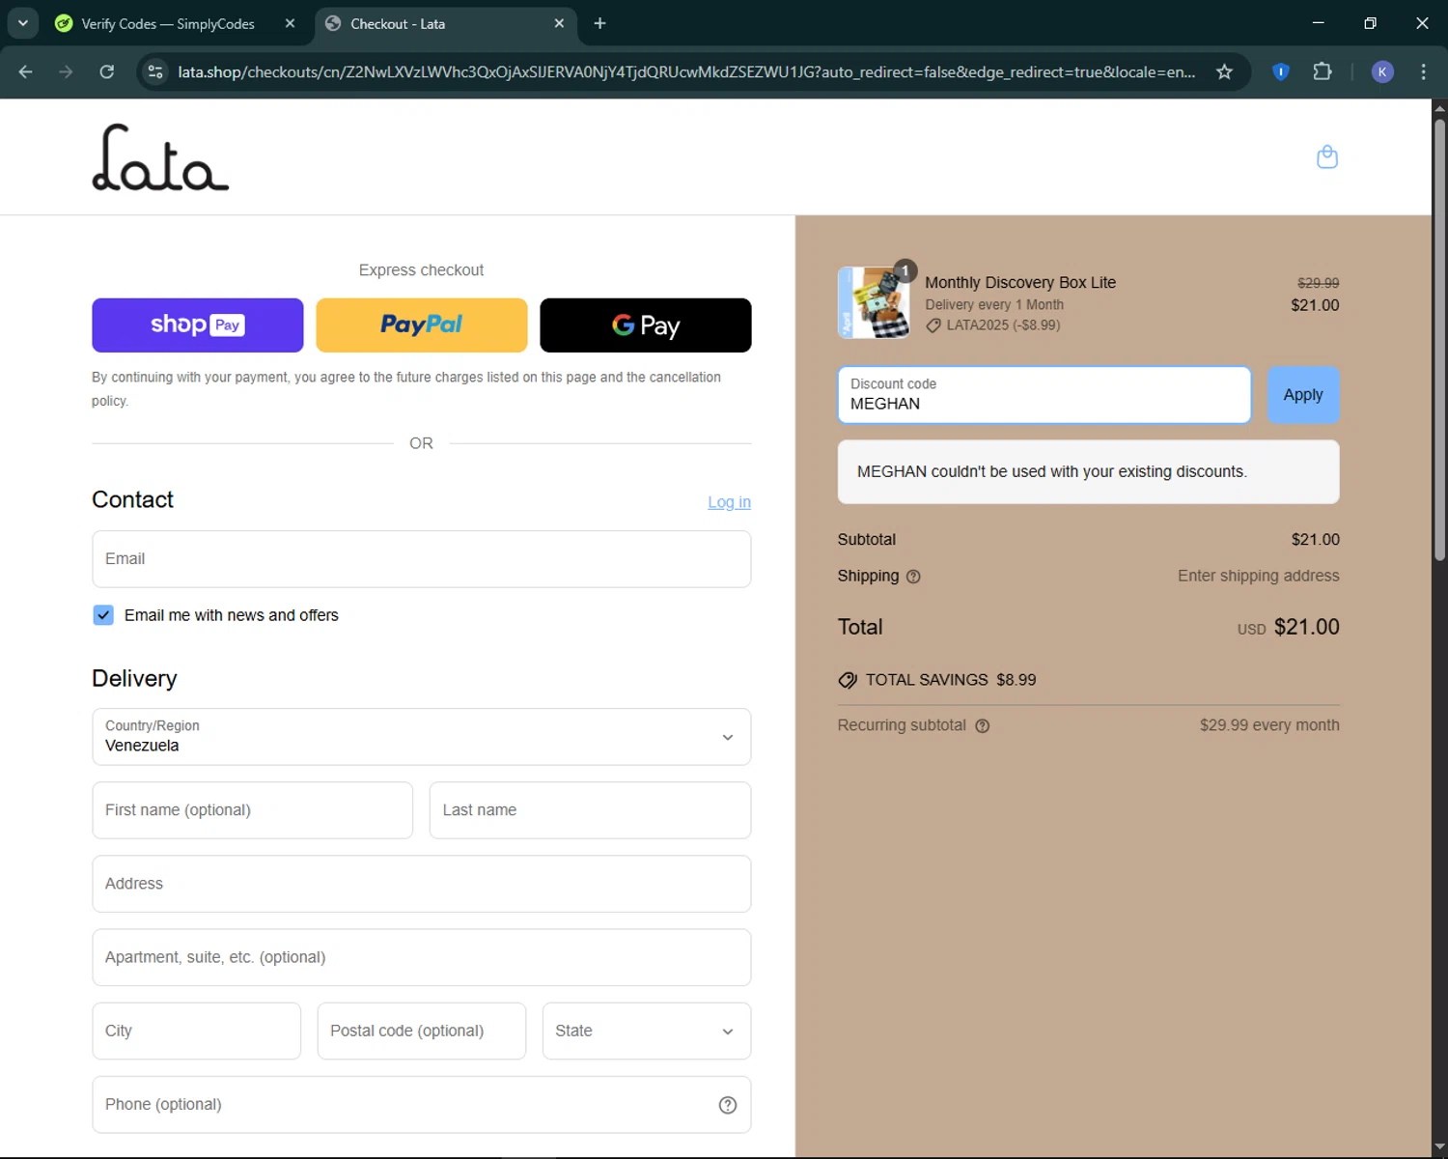Viewport: 1448px width, 1159px height.
Task: Open the blue shield extension icon
Action: coord(1281,71)
